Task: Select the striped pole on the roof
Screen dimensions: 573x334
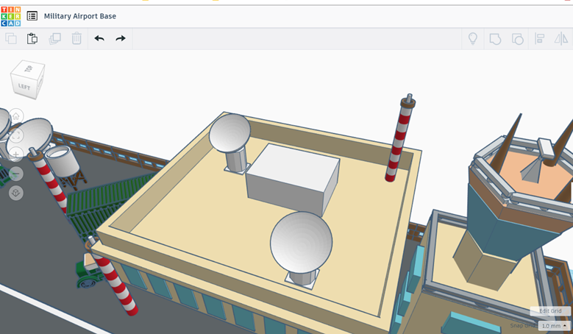Action: [x=399, y=139]
